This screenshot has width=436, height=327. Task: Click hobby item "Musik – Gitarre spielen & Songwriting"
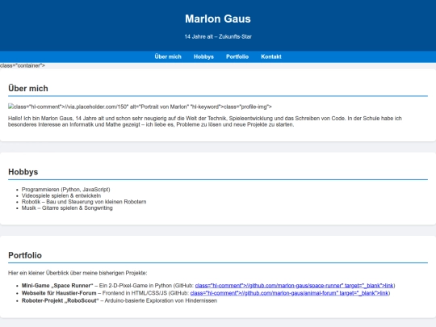tap(67, 208)
